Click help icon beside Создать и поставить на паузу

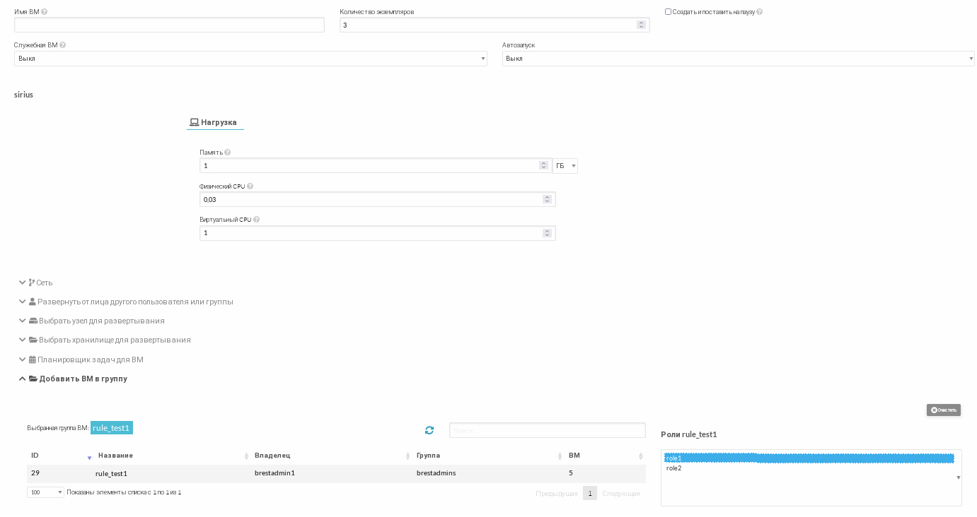759,12
